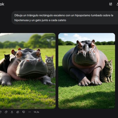The height and width of the screenshot is (118, 118).
Task: Like the response with thumbs up
Action: click(18, 112)
